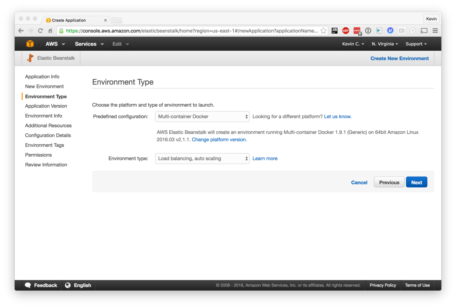Screen dimensions: 456x308
Task: Click the browser forward arrow
Action: (x=30, y=31)
